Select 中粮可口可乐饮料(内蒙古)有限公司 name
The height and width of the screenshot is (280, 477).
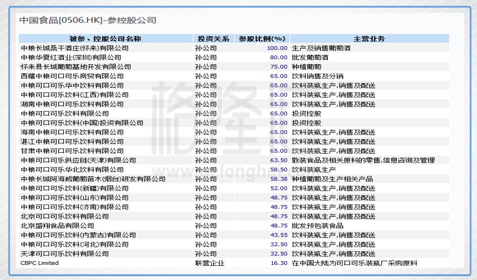click(78, 235)
